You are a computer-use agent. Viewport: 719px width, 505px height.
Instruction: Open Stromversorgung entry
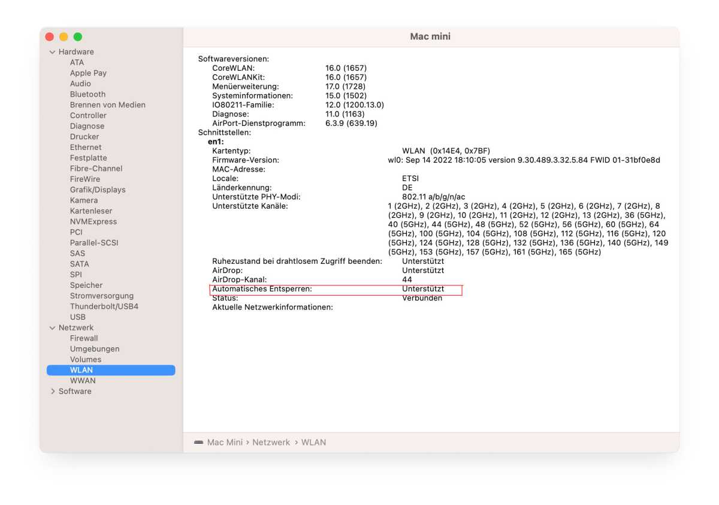point(101,296)
